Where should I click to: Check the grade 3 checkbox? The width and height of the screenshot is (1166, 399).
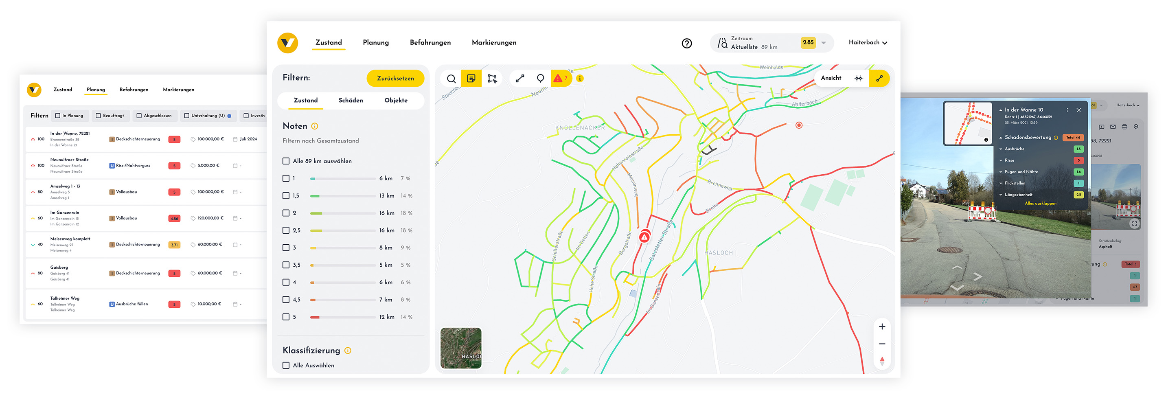(286, 248)
